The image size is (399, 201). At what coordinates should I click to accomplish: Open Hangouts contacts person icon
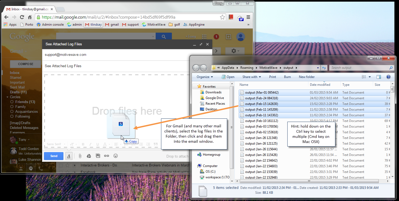(21, 168)
